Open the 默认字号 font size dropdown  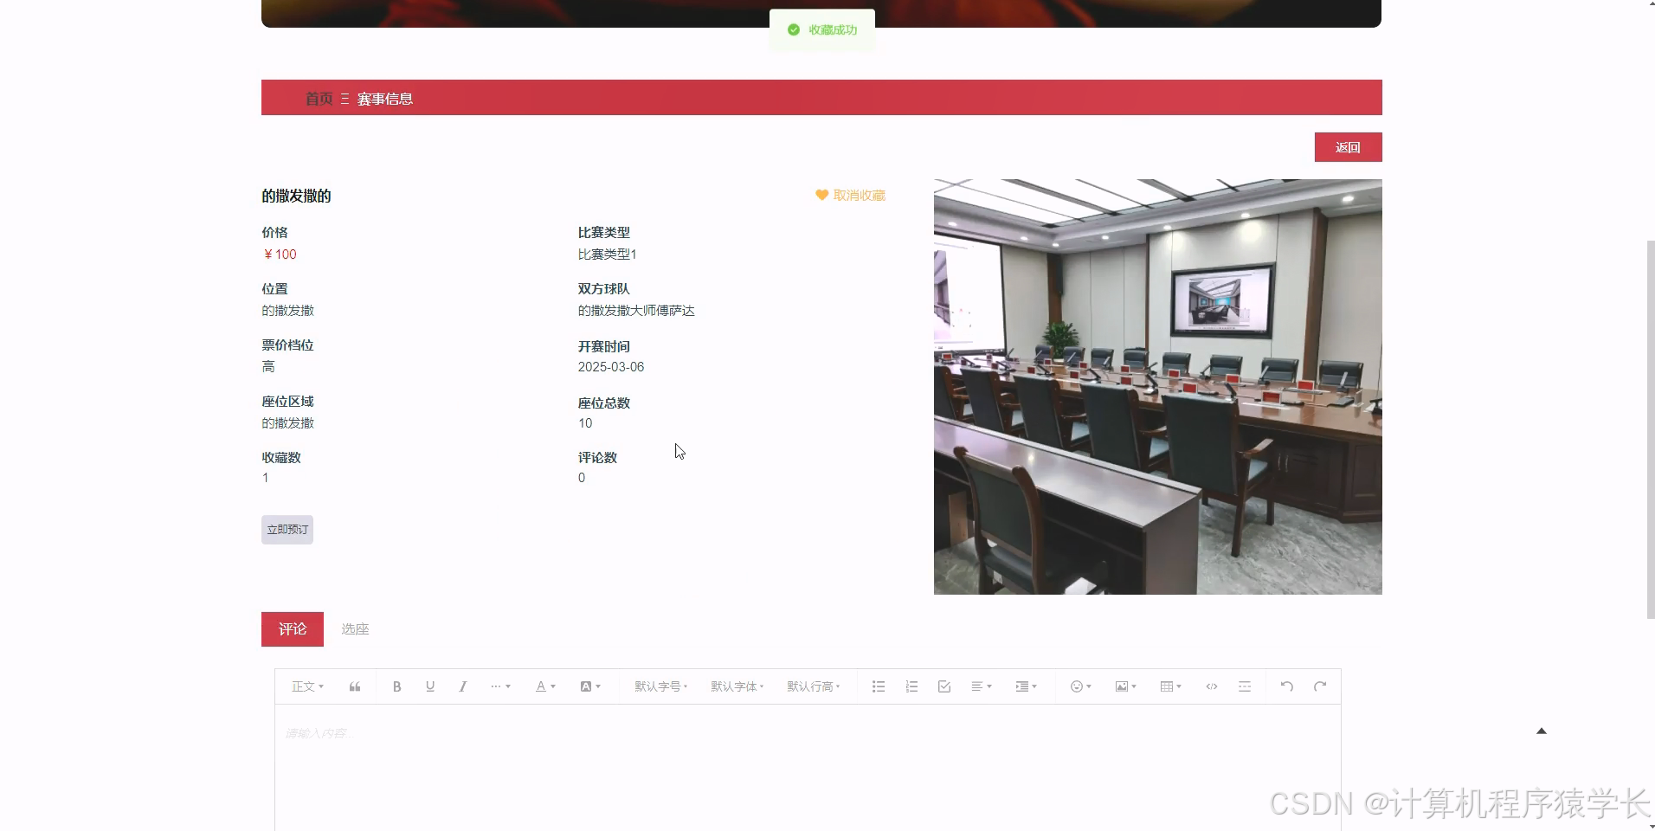click(x=659, y=686)
